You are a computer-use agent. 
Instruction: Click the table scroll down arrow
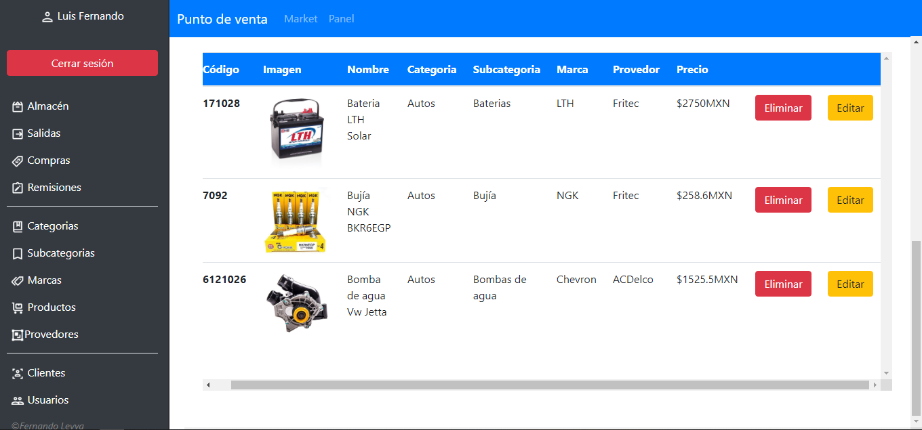[886, 373]
